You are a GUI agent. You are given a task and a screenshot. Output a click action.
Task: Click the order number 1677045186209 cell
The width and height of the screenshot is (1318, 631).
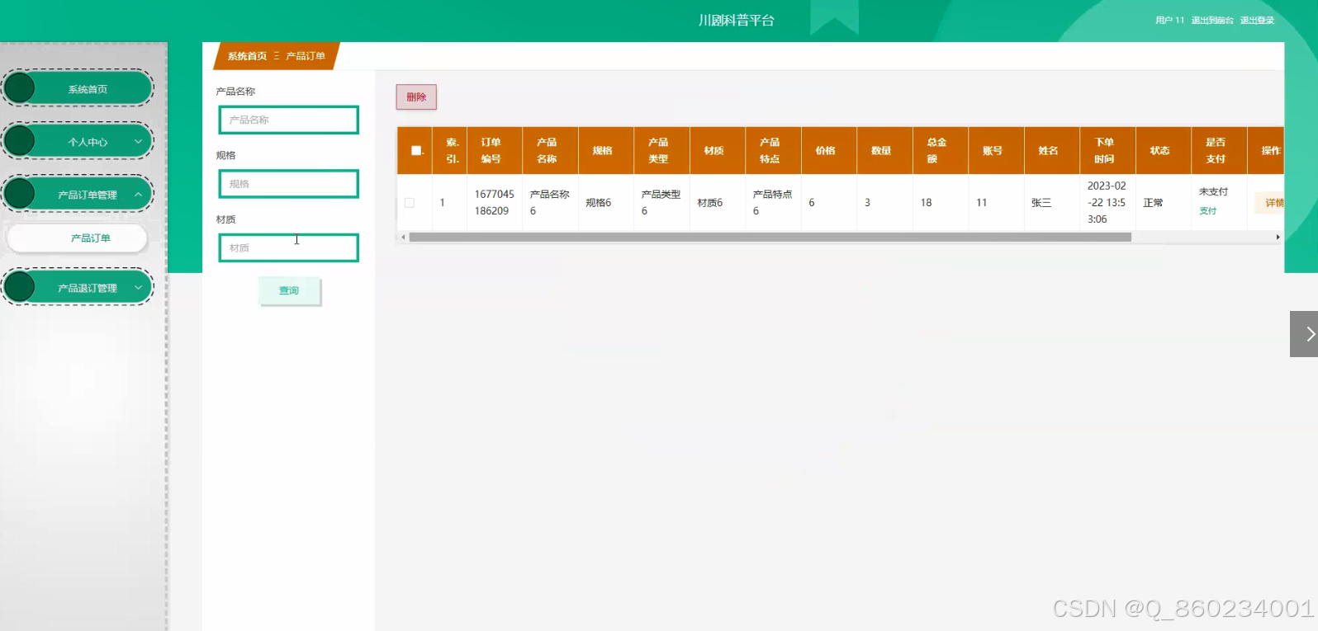(494, 202)
